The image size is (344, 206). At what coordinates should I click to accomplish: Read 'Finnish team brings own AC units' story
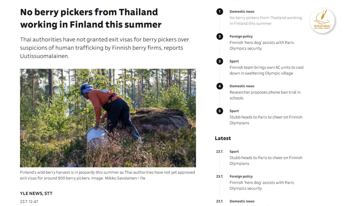(266, 70)
